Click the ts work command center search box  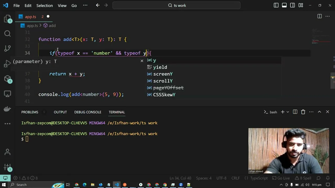(x=176, y=5)
